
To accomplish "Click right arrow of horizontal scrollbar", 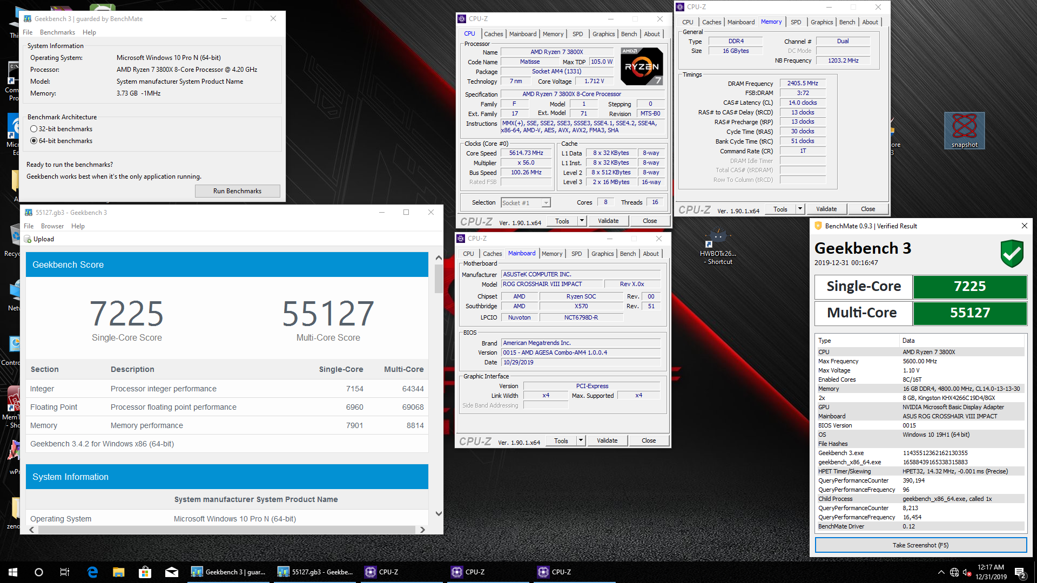I will coord(422,530).
